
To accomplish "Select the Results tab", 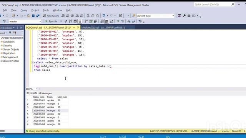I will tap(32, 93).
